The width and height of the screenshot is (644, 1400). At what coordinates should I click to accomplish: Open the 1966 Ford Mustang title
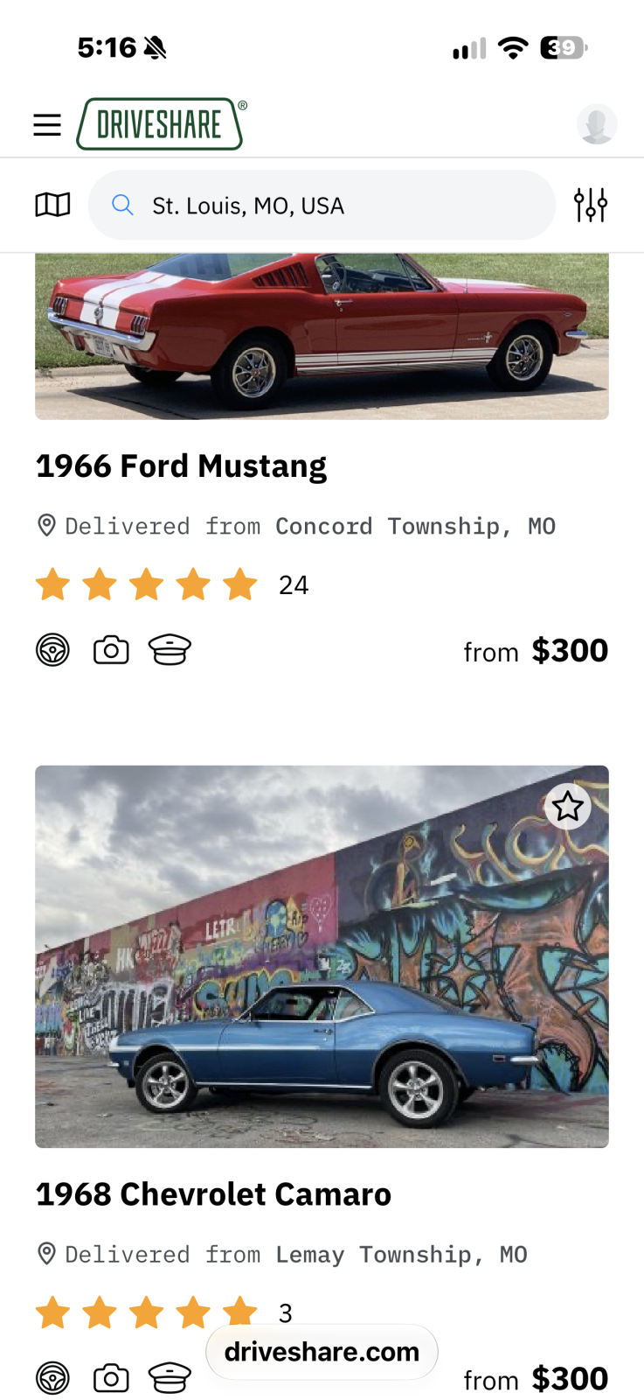(181, 466)
